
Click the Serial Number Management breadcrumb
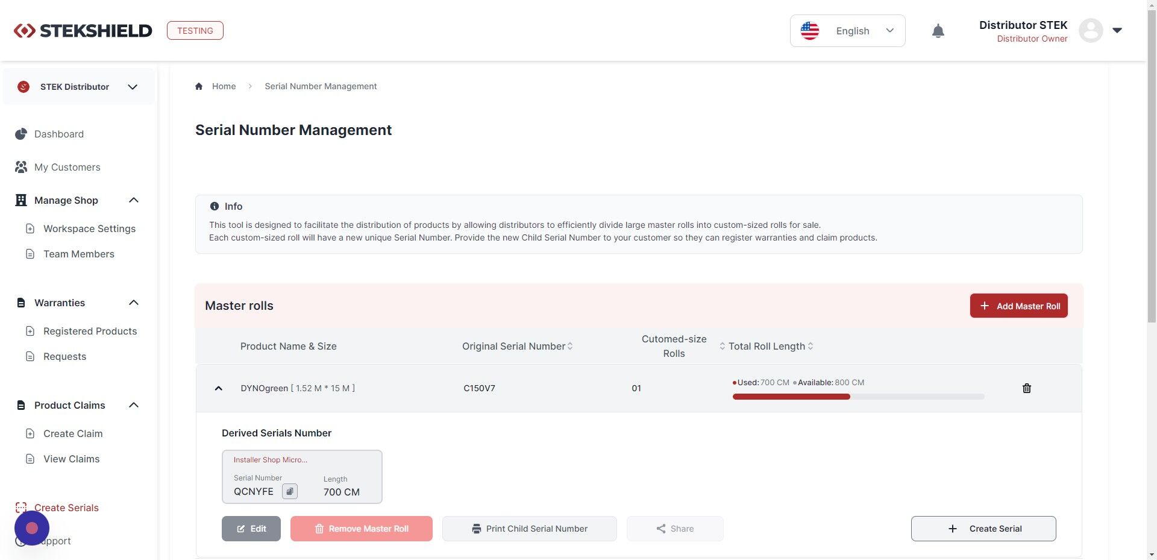coord(321,86)
